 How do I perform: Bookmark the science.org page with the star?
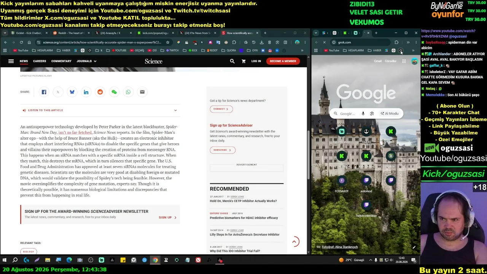[x=168, y=42]
